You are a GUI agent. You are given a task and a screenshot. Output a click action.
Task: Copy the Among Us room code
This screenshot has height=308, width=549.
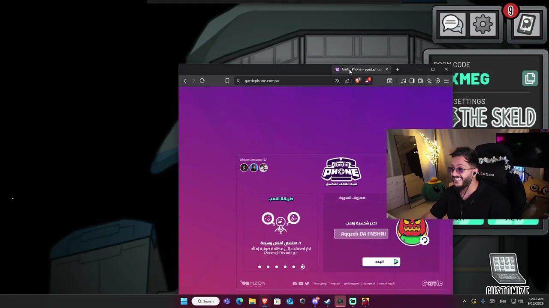pyautogui.click(x=530, y=79)
